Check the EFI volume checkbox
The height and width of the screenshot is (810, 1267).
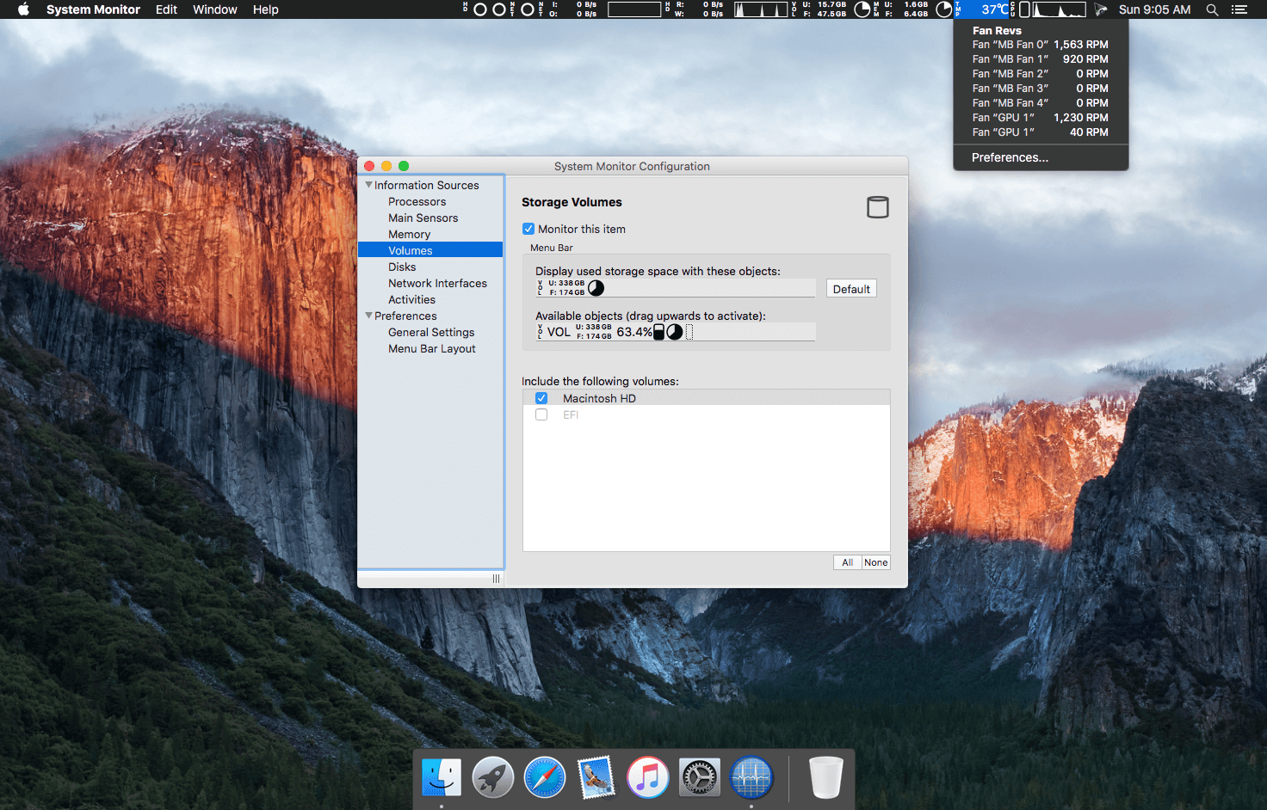541,414
